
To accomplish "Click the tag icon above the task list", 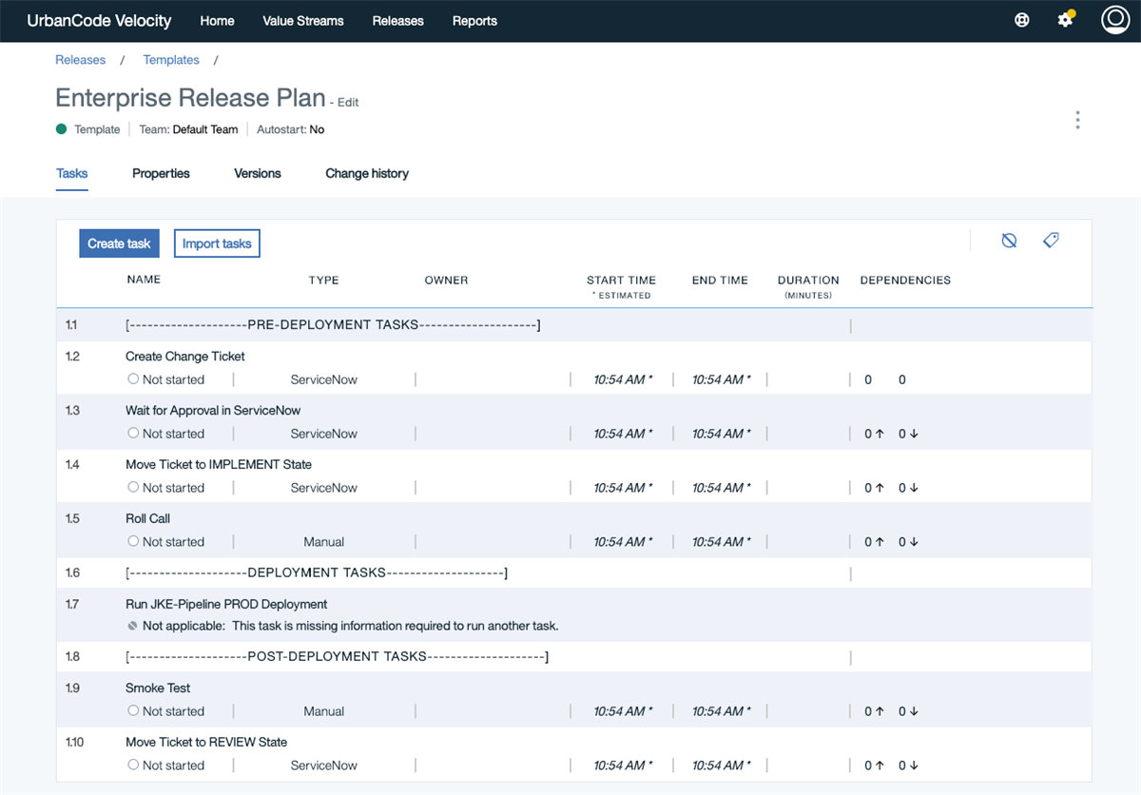I will click(x=1051, y=240).
